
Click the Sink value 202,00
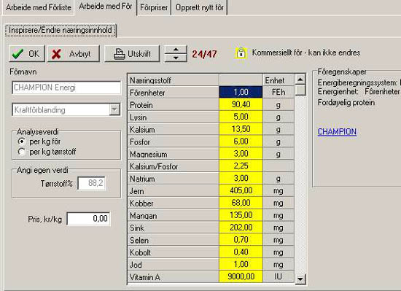tap(241, 227)
